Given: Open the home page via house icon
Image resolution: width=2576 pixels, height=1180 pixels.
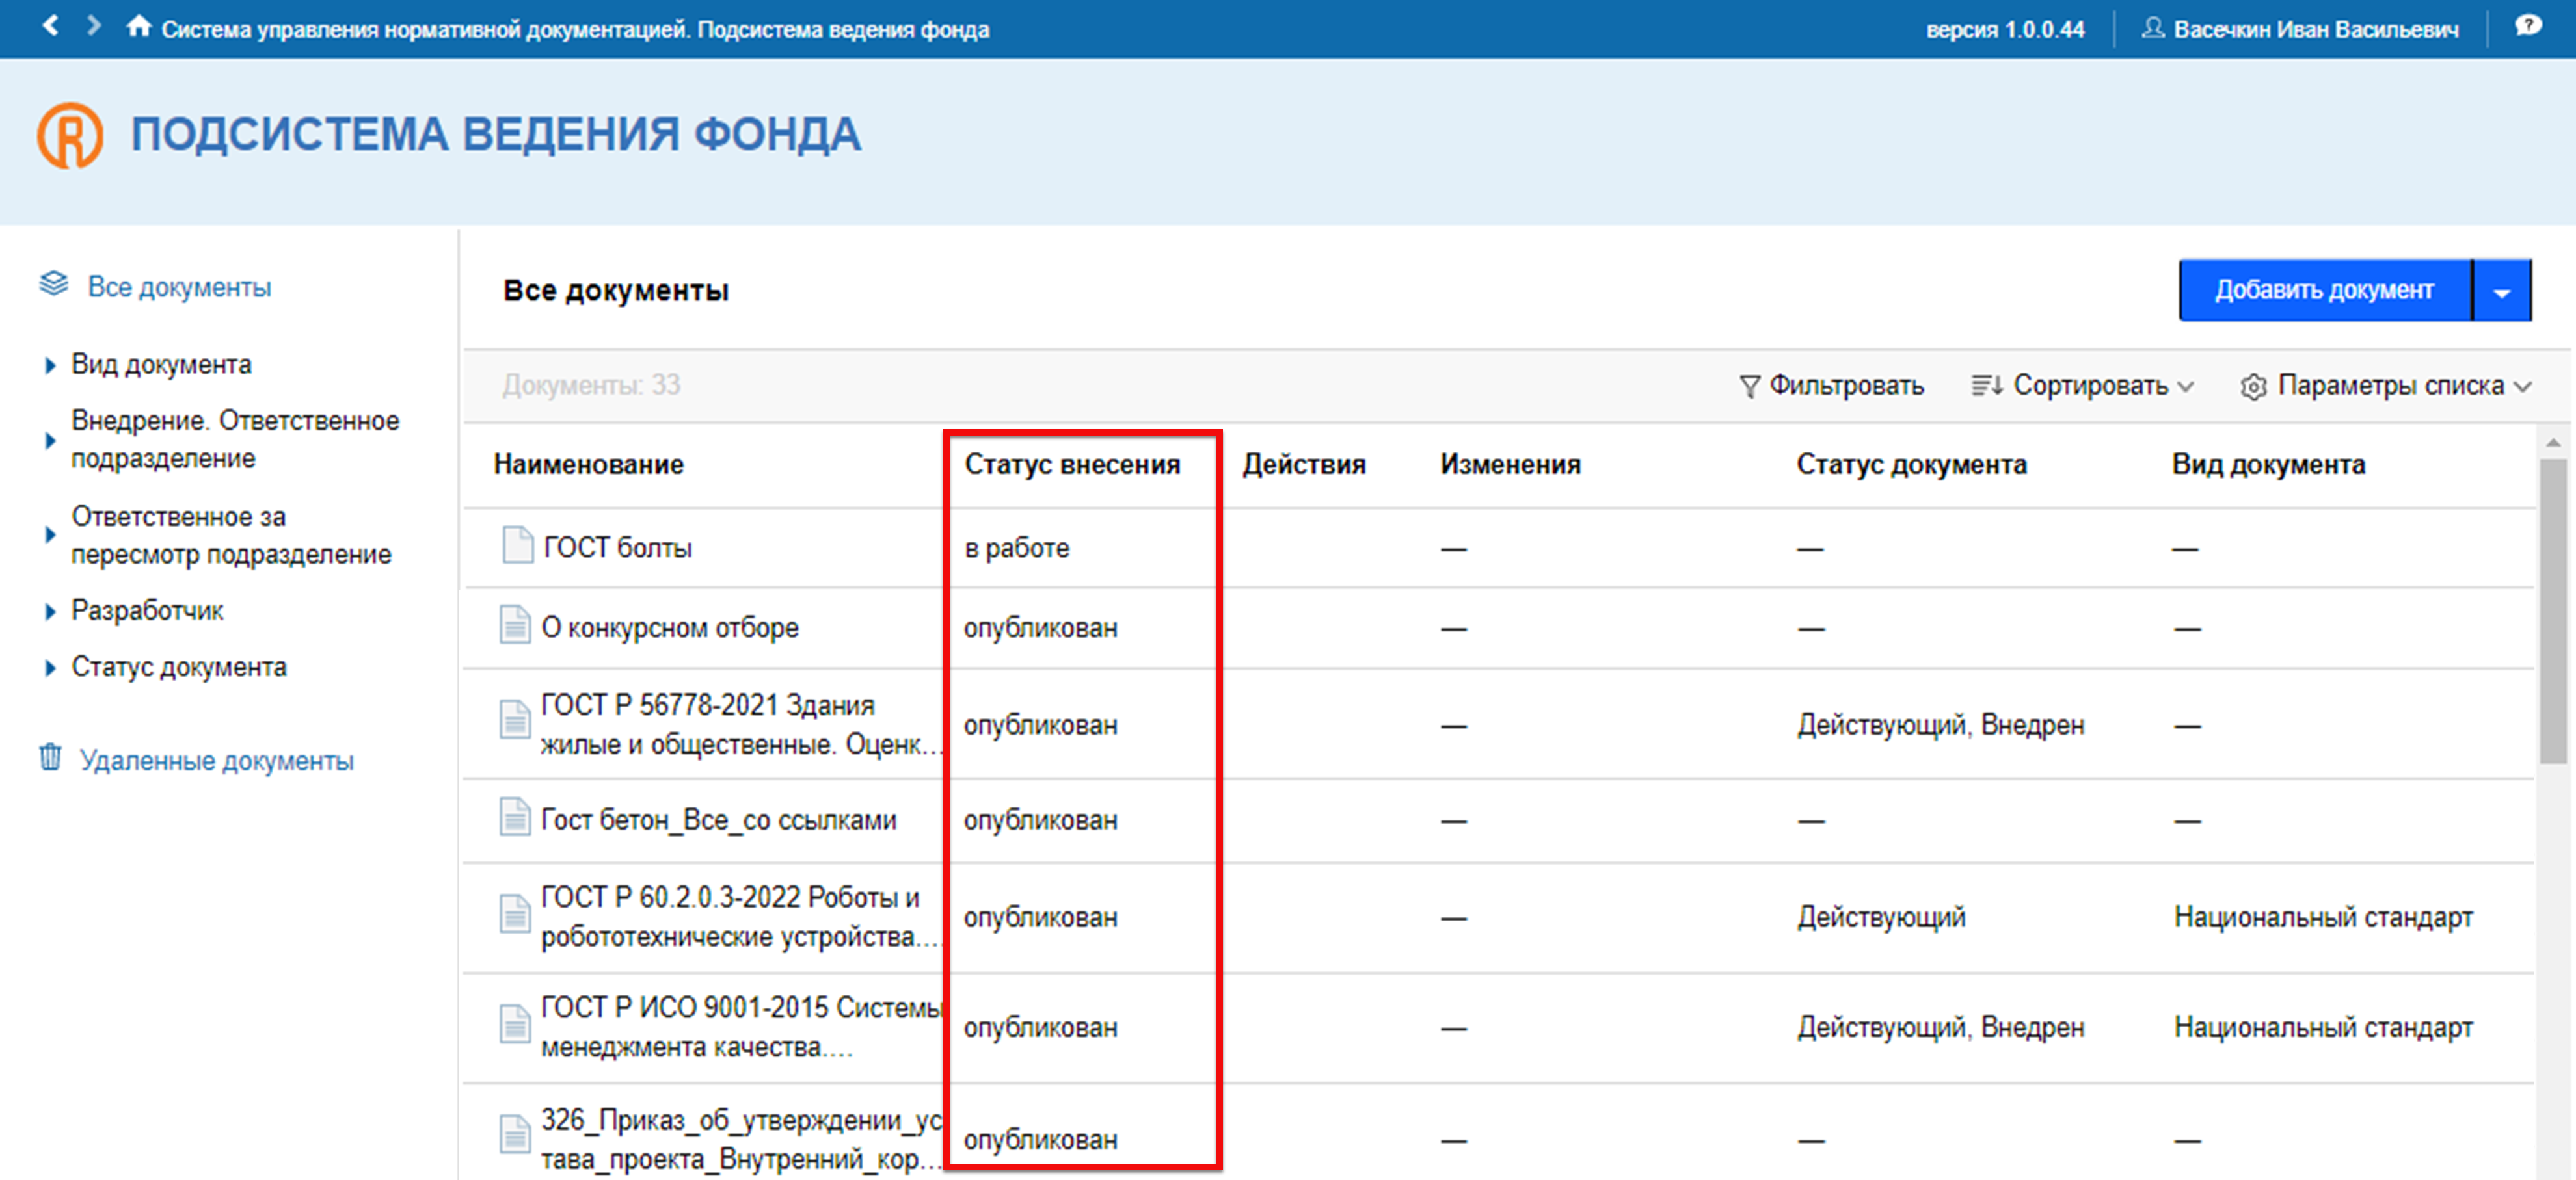Looking at the screenshot, I should pyautogui.click(x=139, y=27).
